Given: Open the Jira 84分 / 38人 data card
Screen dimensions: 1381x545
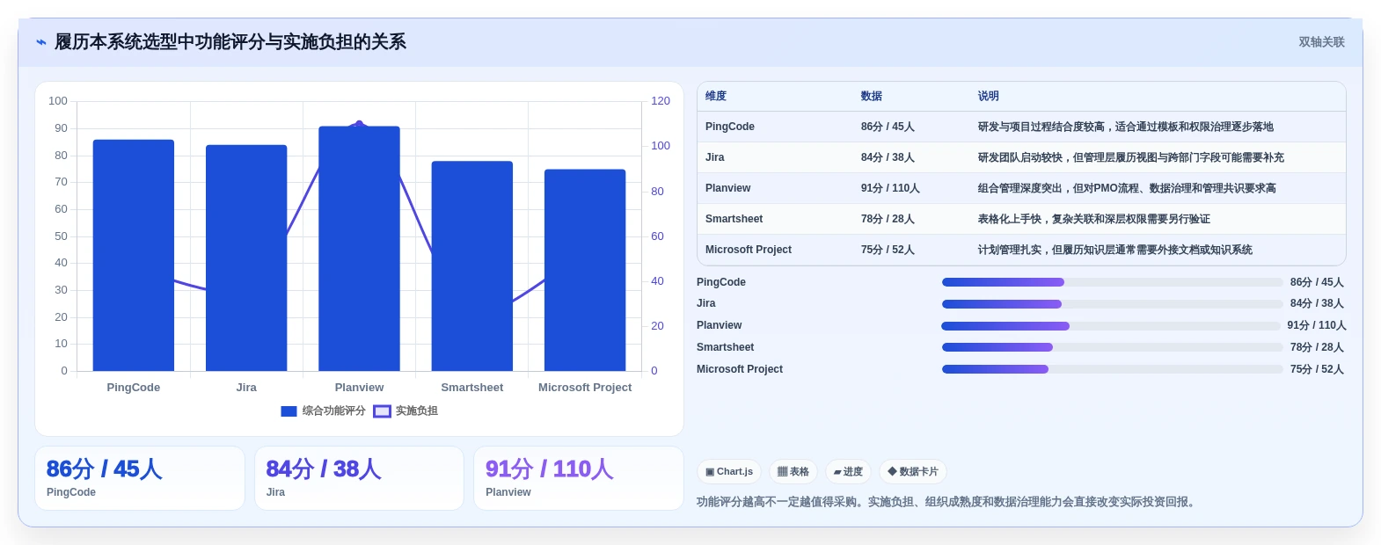Looking at the screenshot, I should tap(359, 478).
